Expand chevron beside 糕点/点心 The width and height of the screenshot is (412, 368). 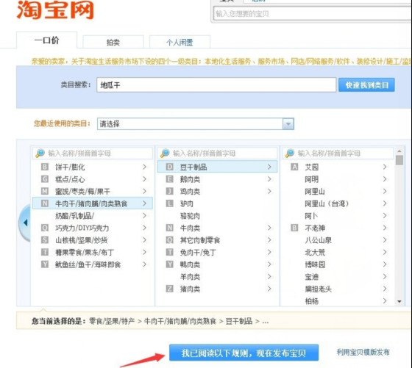pos(144,179)
